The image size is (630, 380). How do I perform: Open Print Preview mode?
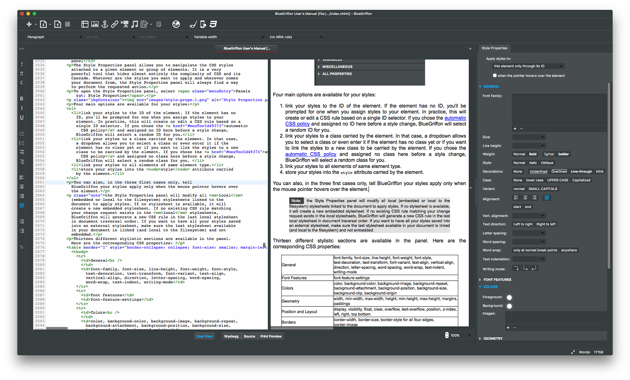pyautogui.click(x=270, y=336)
